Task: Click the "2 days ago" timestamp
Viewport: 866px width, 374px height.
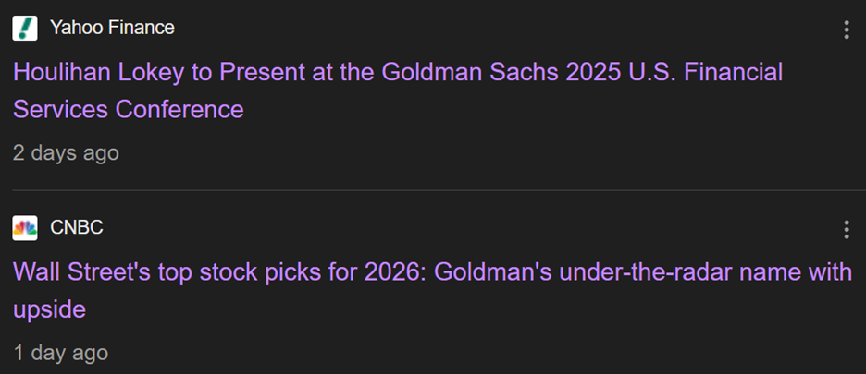Action: 66,152
